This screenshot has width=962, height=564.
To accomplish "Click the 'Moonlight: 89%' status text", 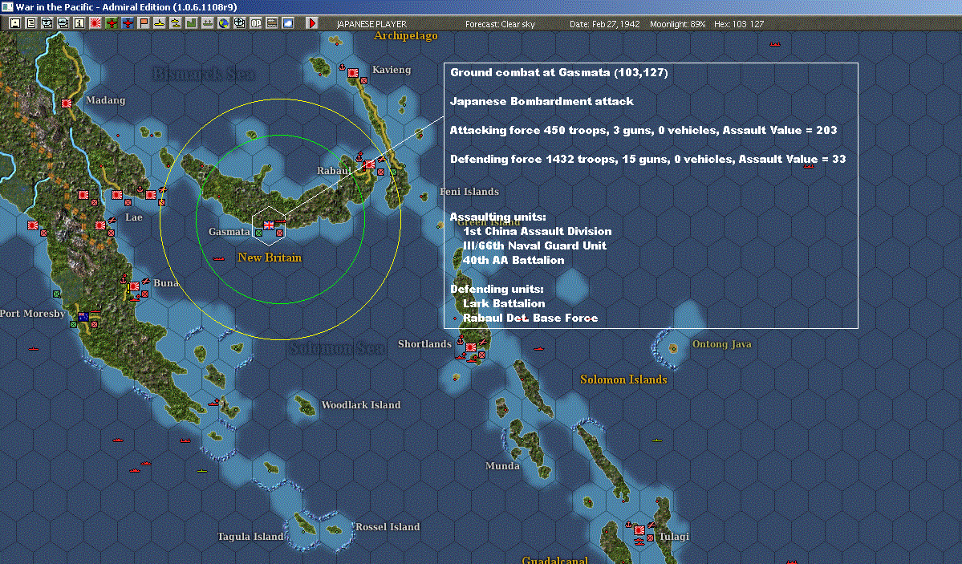I will tap(677, 24).
